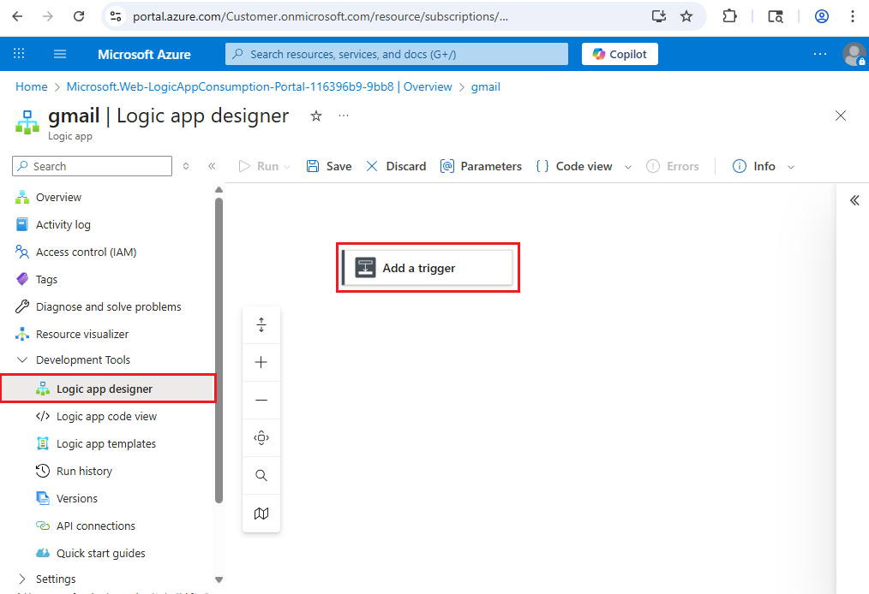
Task: Click the Add a trigger button
Action: [x=427, y=267]
